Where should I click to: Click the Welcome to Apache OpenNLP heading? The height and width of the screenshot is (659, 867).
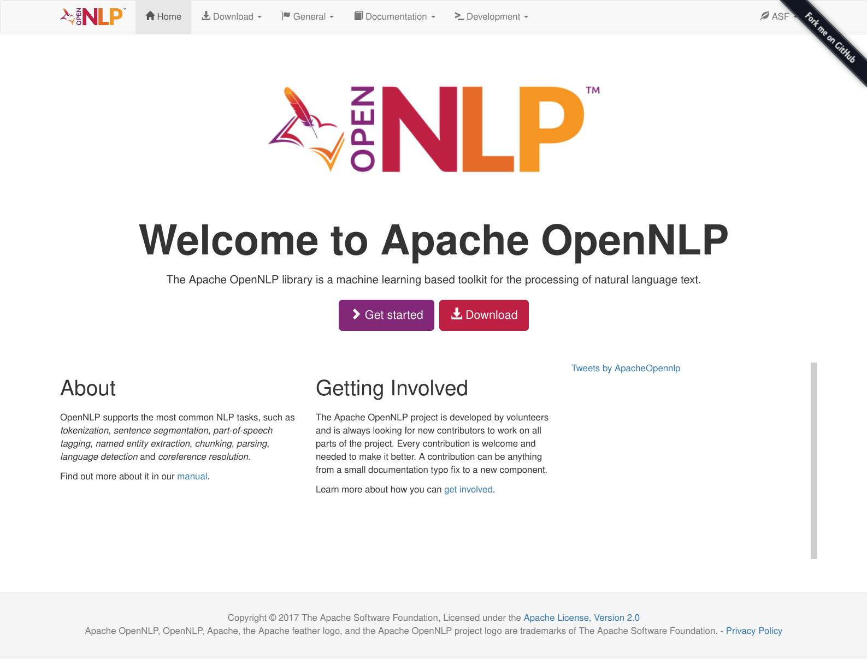coord(434,240)
